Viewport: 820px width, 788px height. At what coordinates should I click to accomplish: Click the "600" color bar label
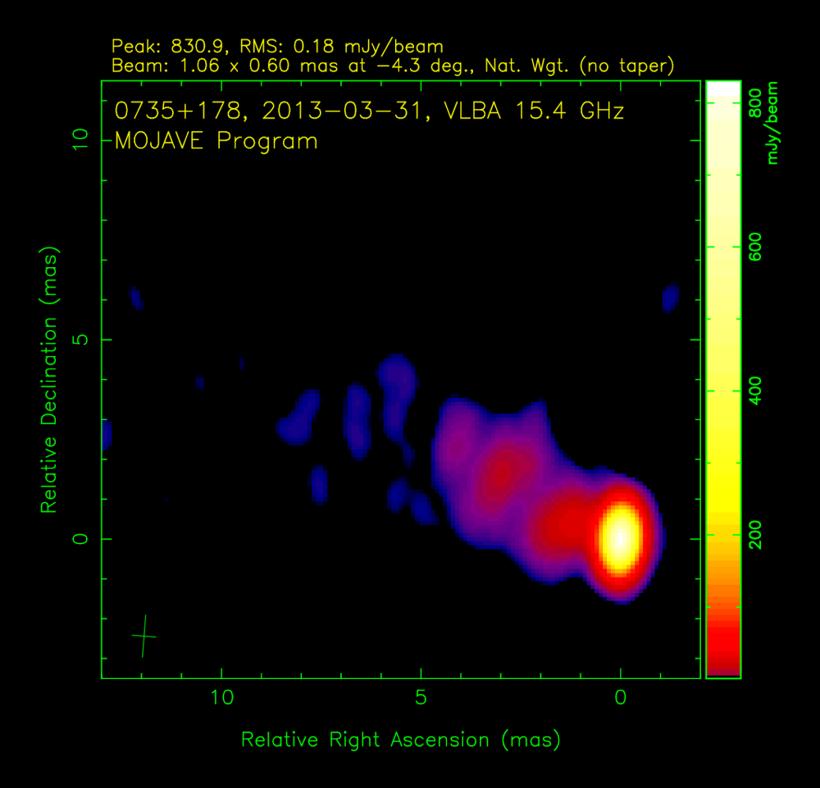pos(754,247)
